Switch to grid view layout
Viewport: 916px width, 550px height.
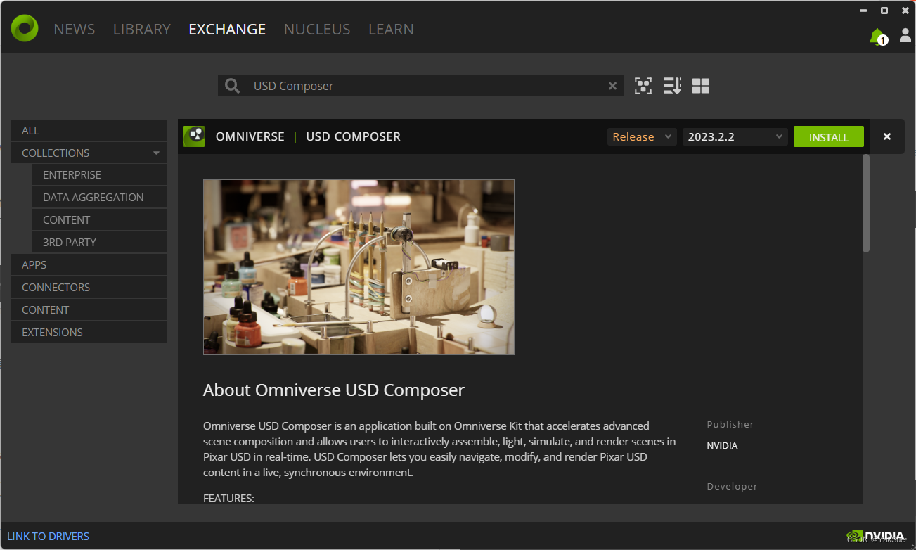(x=700, y=85)
